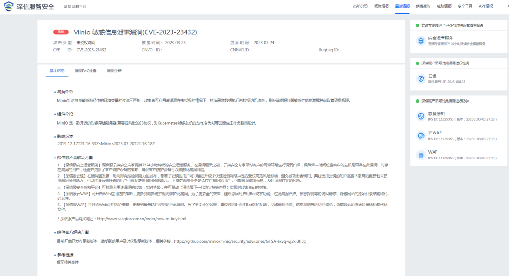Click the CNVD ID label

pos(152,50)
